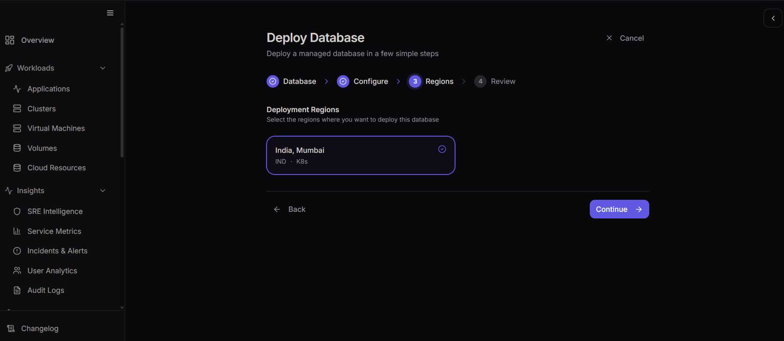
Task: Click the Volumes database icon
Action: click(17, 148)
